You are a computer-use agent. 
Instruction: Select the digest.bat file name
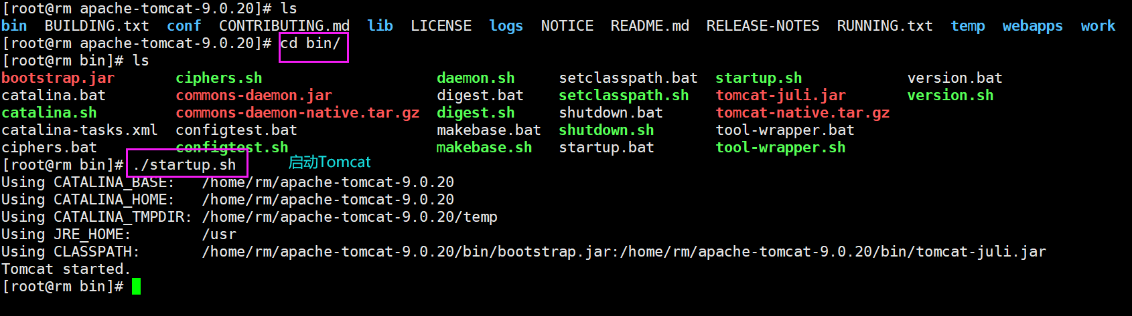coord(480,96)
